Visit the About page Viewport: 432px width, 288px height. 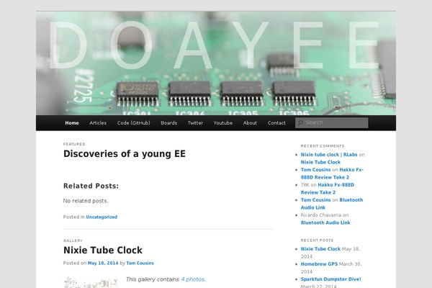pos(250,123)
